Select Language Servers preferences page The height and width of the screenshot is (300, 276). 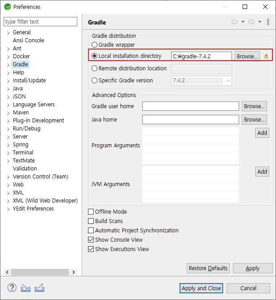pyautogui.click(x=34, y=105)
